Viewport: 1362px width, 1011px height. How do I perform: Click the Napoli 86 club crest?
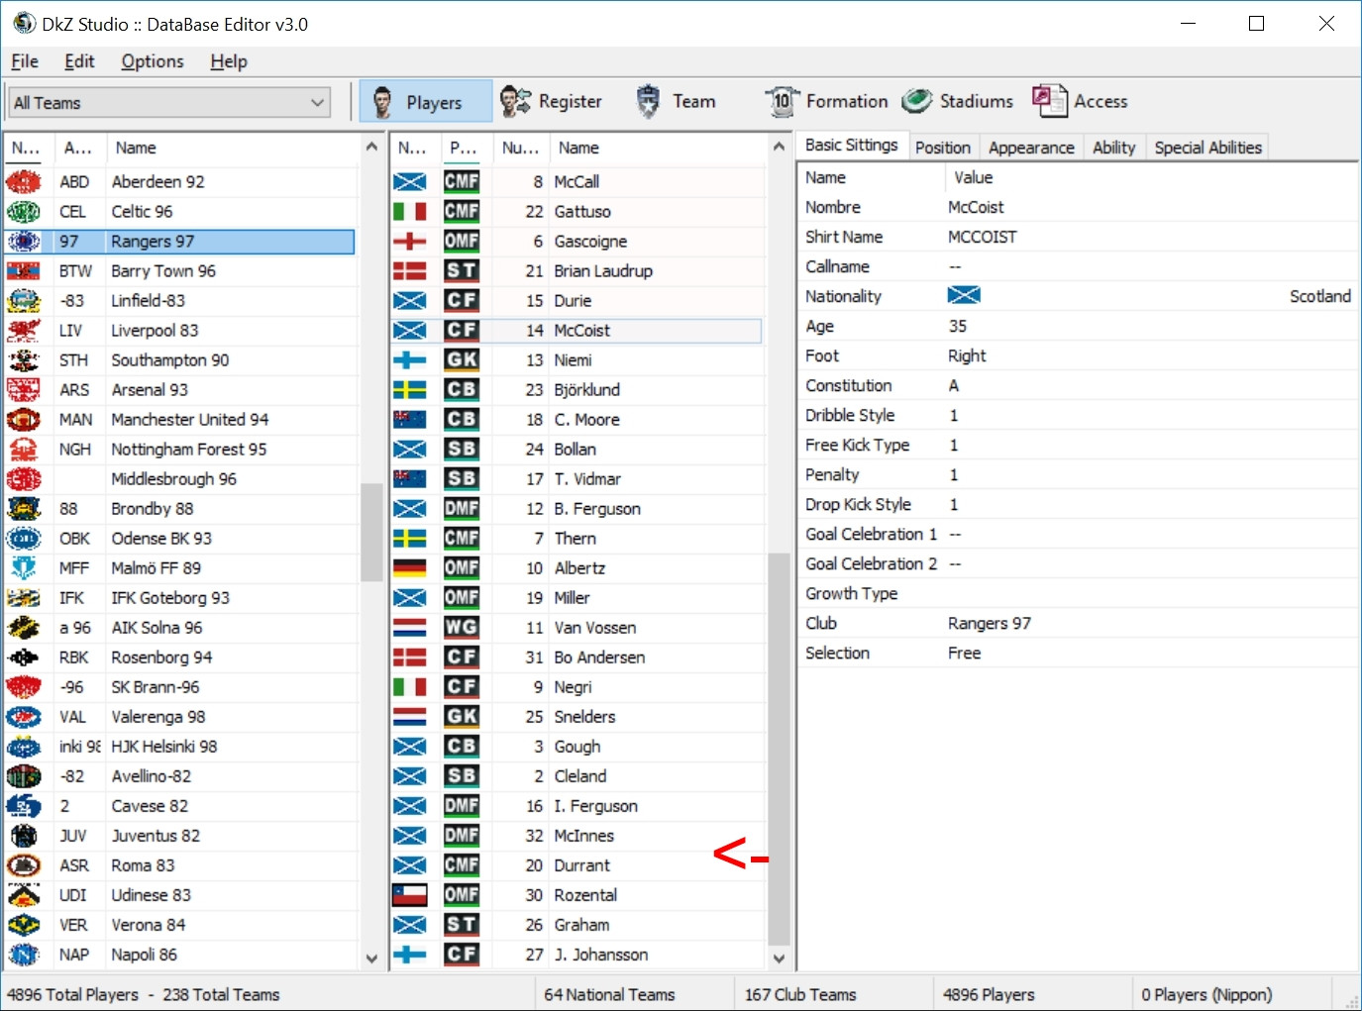(x=24, y=954)
